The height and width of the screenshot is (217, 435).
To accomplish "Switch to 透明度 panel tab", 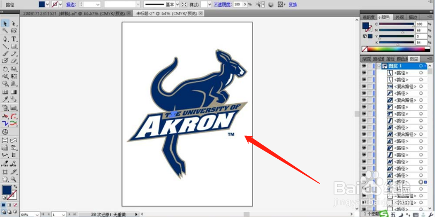I will coord(369,17).
